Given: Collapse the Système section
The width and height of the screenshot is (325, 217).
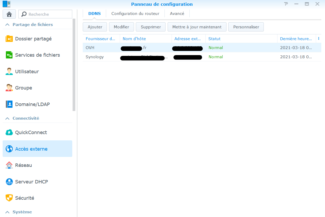Looking at the screenshot, I should [x=7, y=212].
